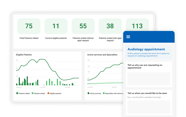Click the 55 patients ended without appt card
This screenshot has height=117, width=186.
click(x=83, y=26)
